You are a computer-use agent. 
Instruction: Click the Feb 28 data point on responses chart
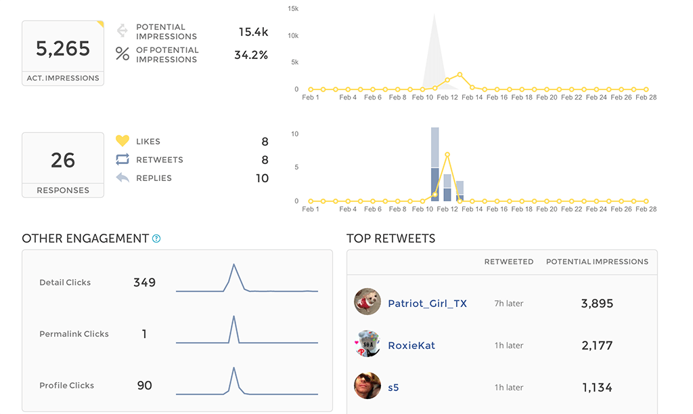pos(647,201)
